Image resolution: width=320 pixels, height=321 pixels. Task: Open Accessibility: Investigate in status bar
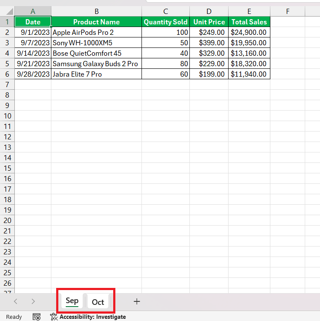click(x=88, y=317)
